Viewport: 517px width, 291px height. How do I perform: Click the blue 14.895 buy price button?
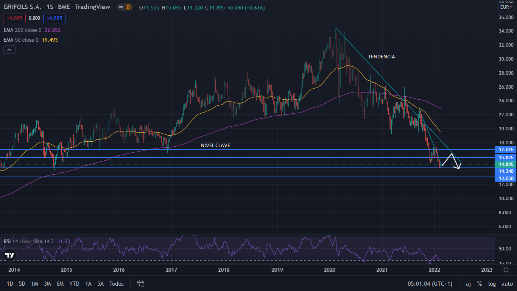pos(54,18)
